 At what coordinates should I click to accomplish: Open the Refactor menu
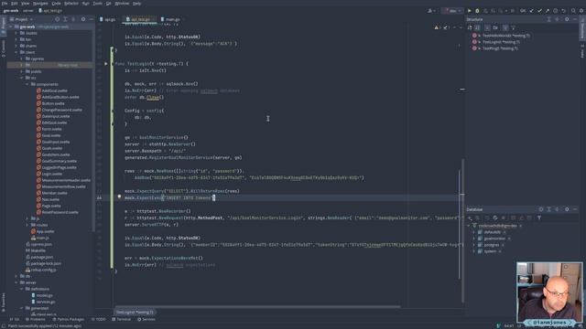coord(71,4)
